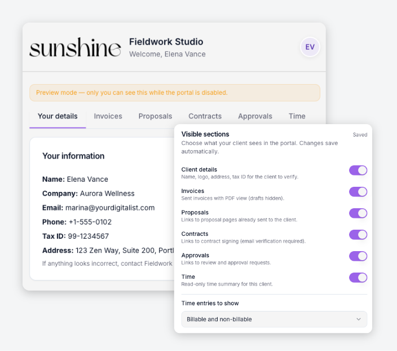The image size is (397, 351).
Task: Open the Time entries to show dropdown
Action: 274,319
